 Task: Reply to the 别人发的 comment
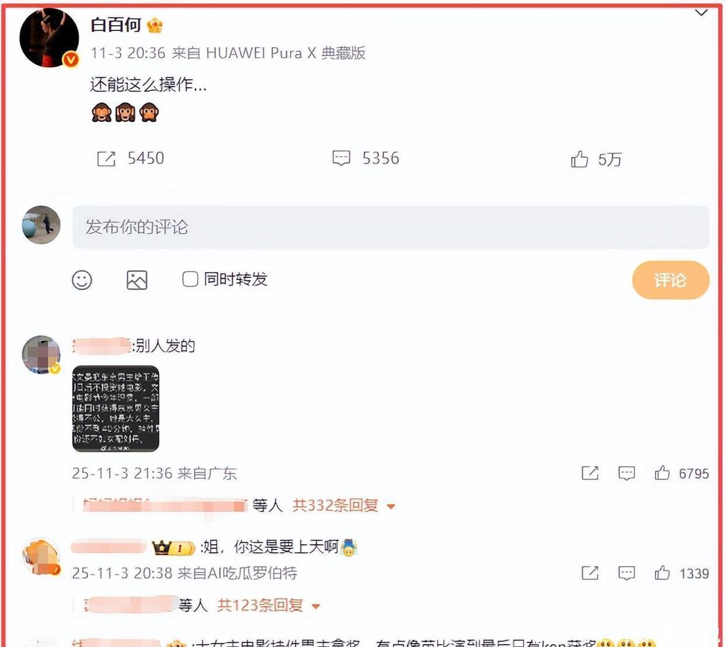[x=626, y=473]
